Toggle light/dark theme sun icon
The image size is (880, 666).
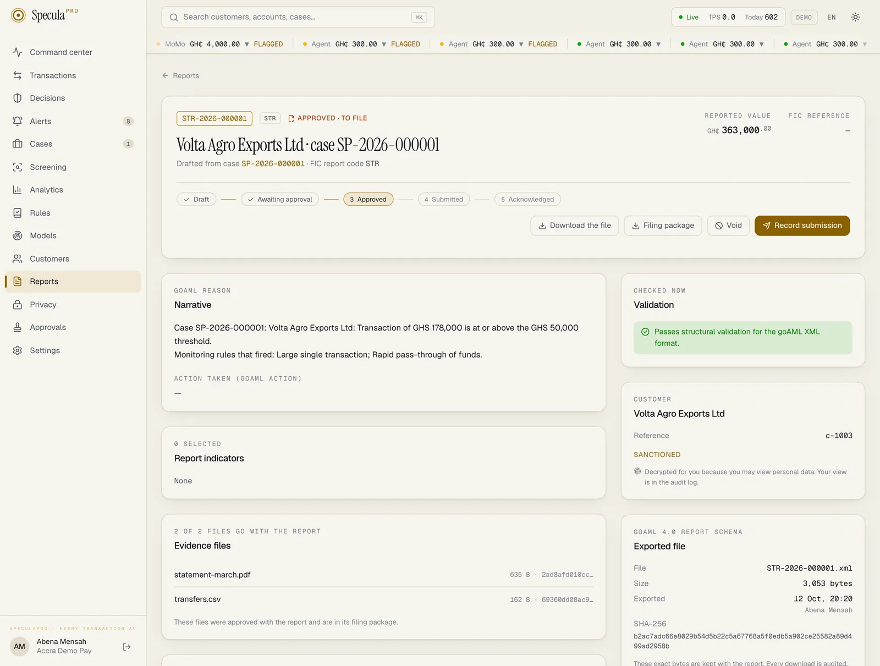pos(855,17)
